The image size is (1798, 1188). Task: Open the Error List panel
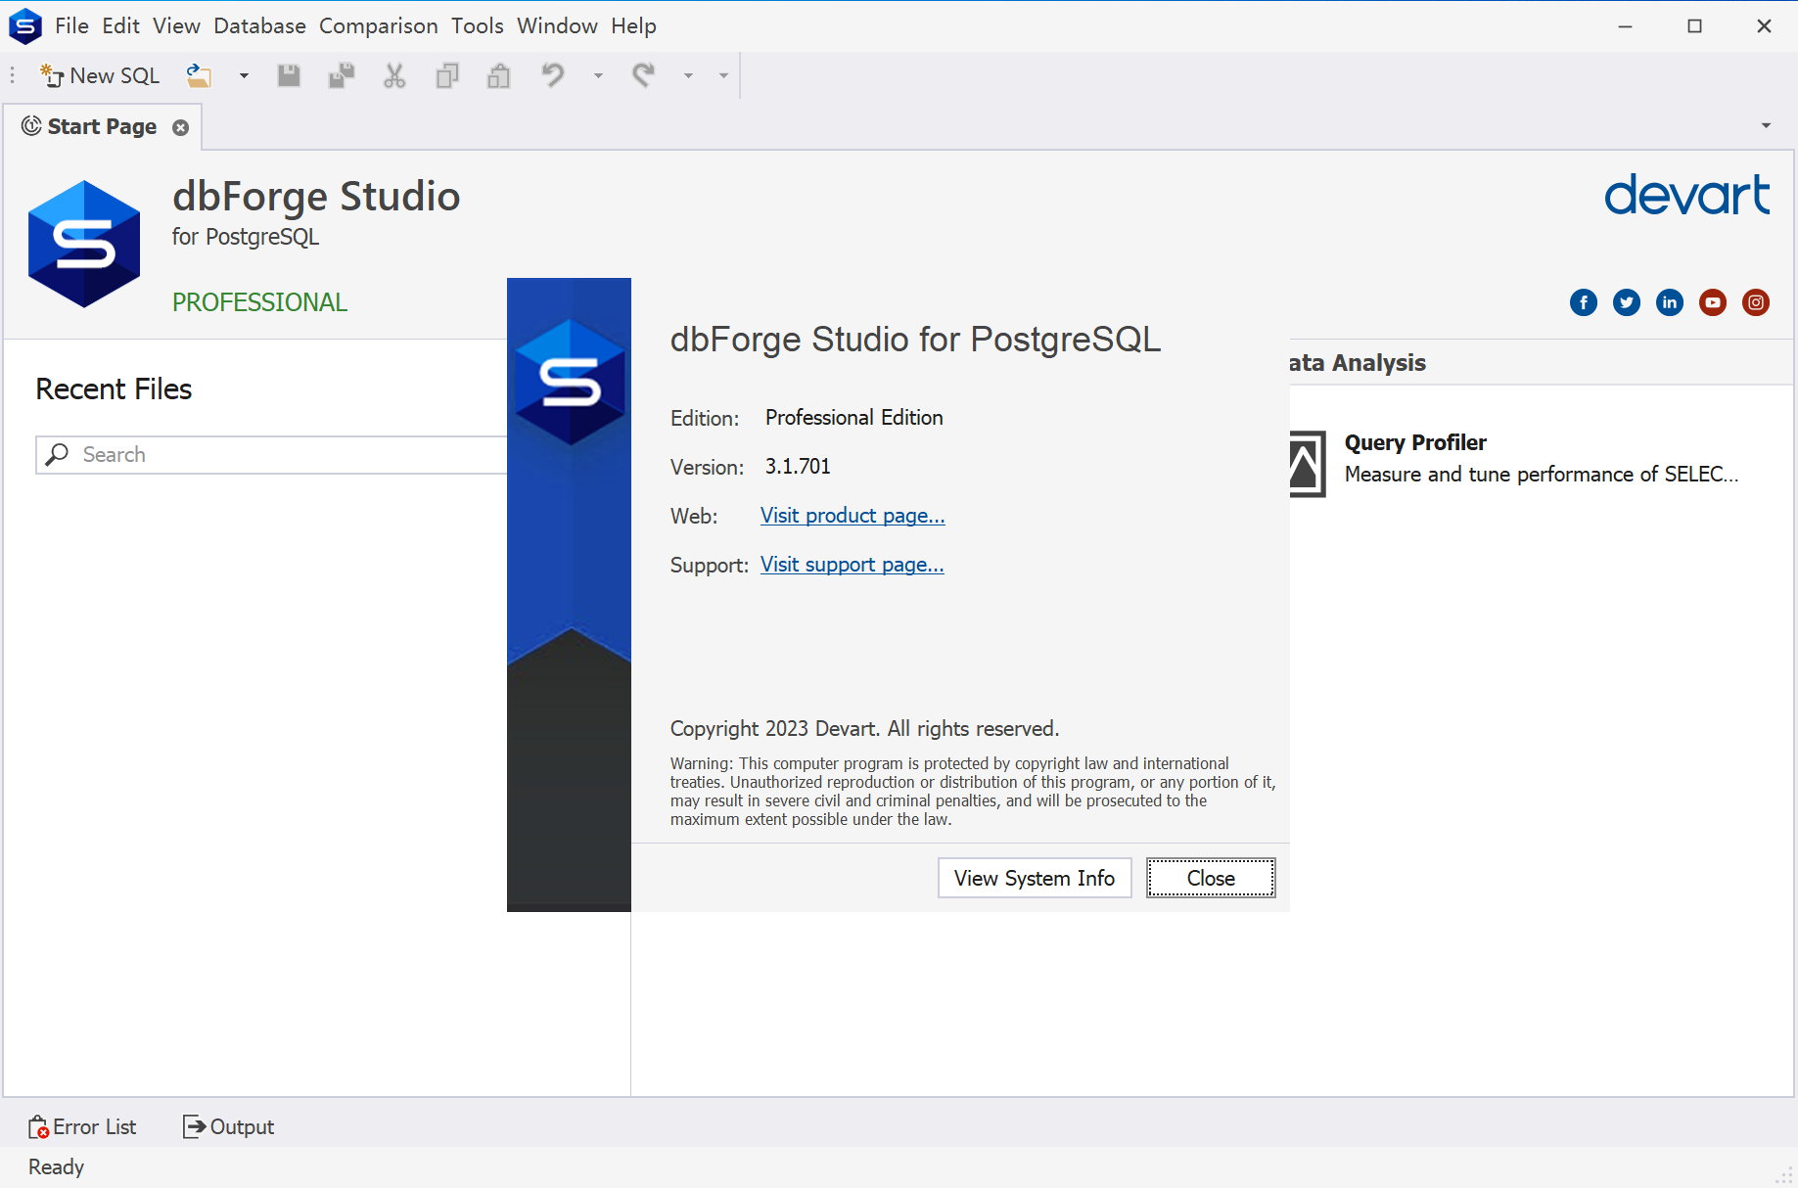click(x=82, y=1127)
